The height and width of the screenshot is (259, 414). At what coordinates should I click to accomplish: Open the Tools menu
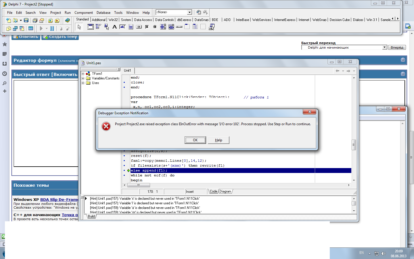[118, 13]
